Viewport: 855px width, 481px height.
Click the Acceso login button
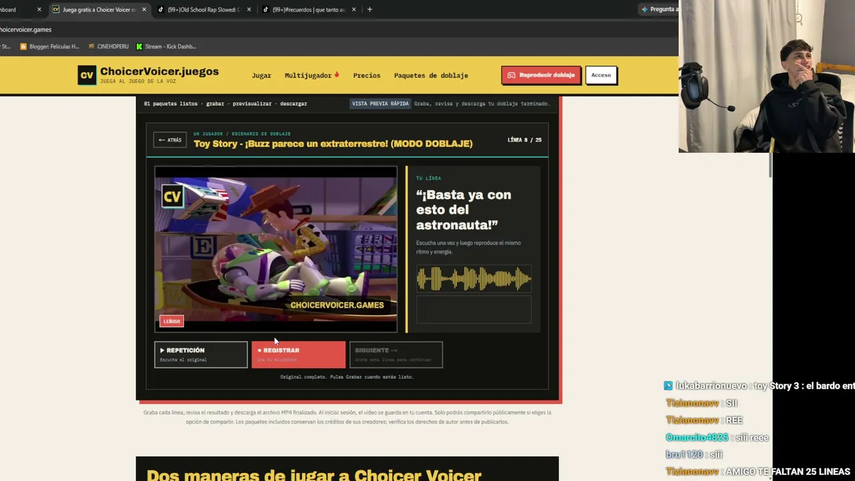[x=601, y=75]
